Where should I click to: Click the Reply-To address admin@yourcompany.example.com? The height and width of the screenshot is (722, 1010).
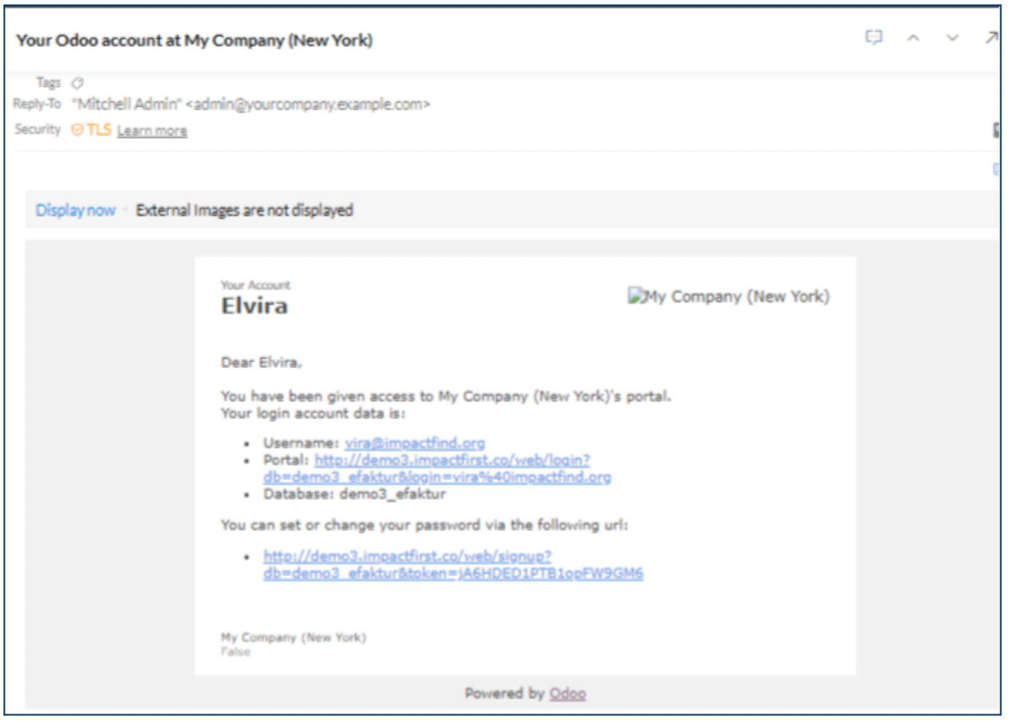pyautogui.click(x=308, y=104)
